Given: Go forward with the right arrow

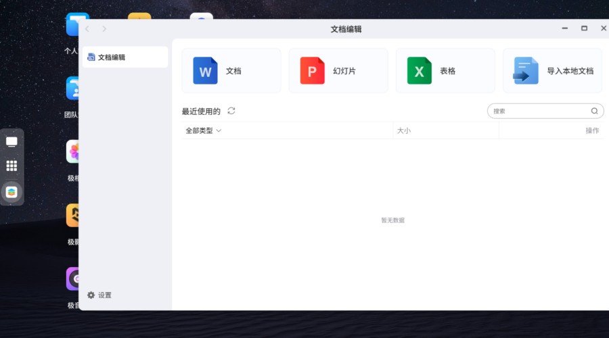Looking at the screenshot, I should pyautogui.click(x=104, y=28).
